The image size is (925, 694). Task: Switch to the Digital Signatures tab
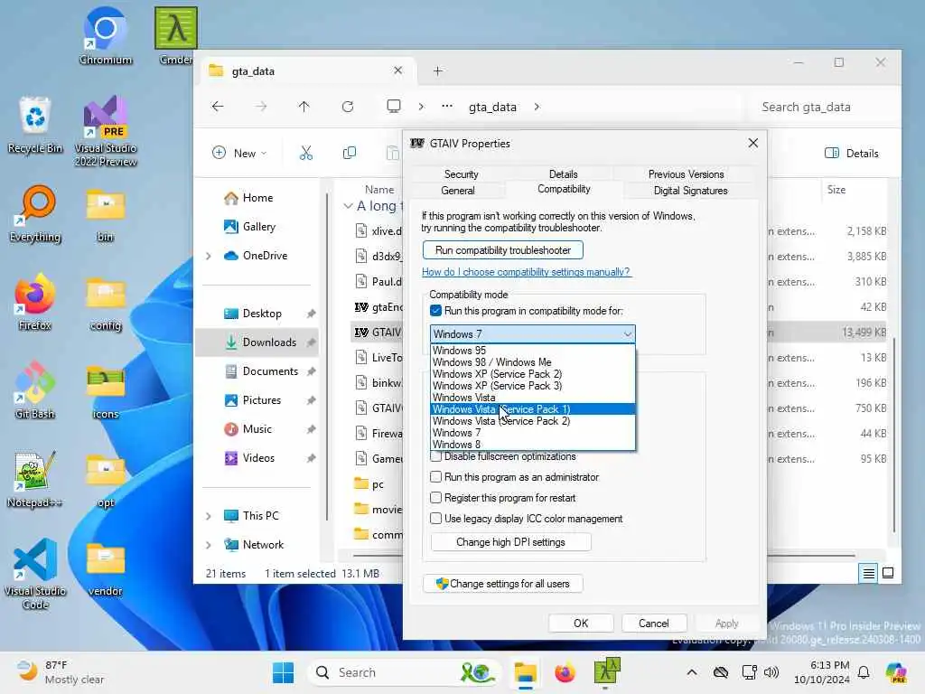690,191
